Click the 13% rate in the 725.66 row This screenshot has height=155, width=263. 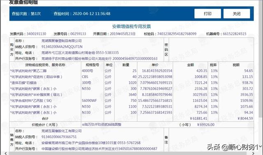coord(214,113)
